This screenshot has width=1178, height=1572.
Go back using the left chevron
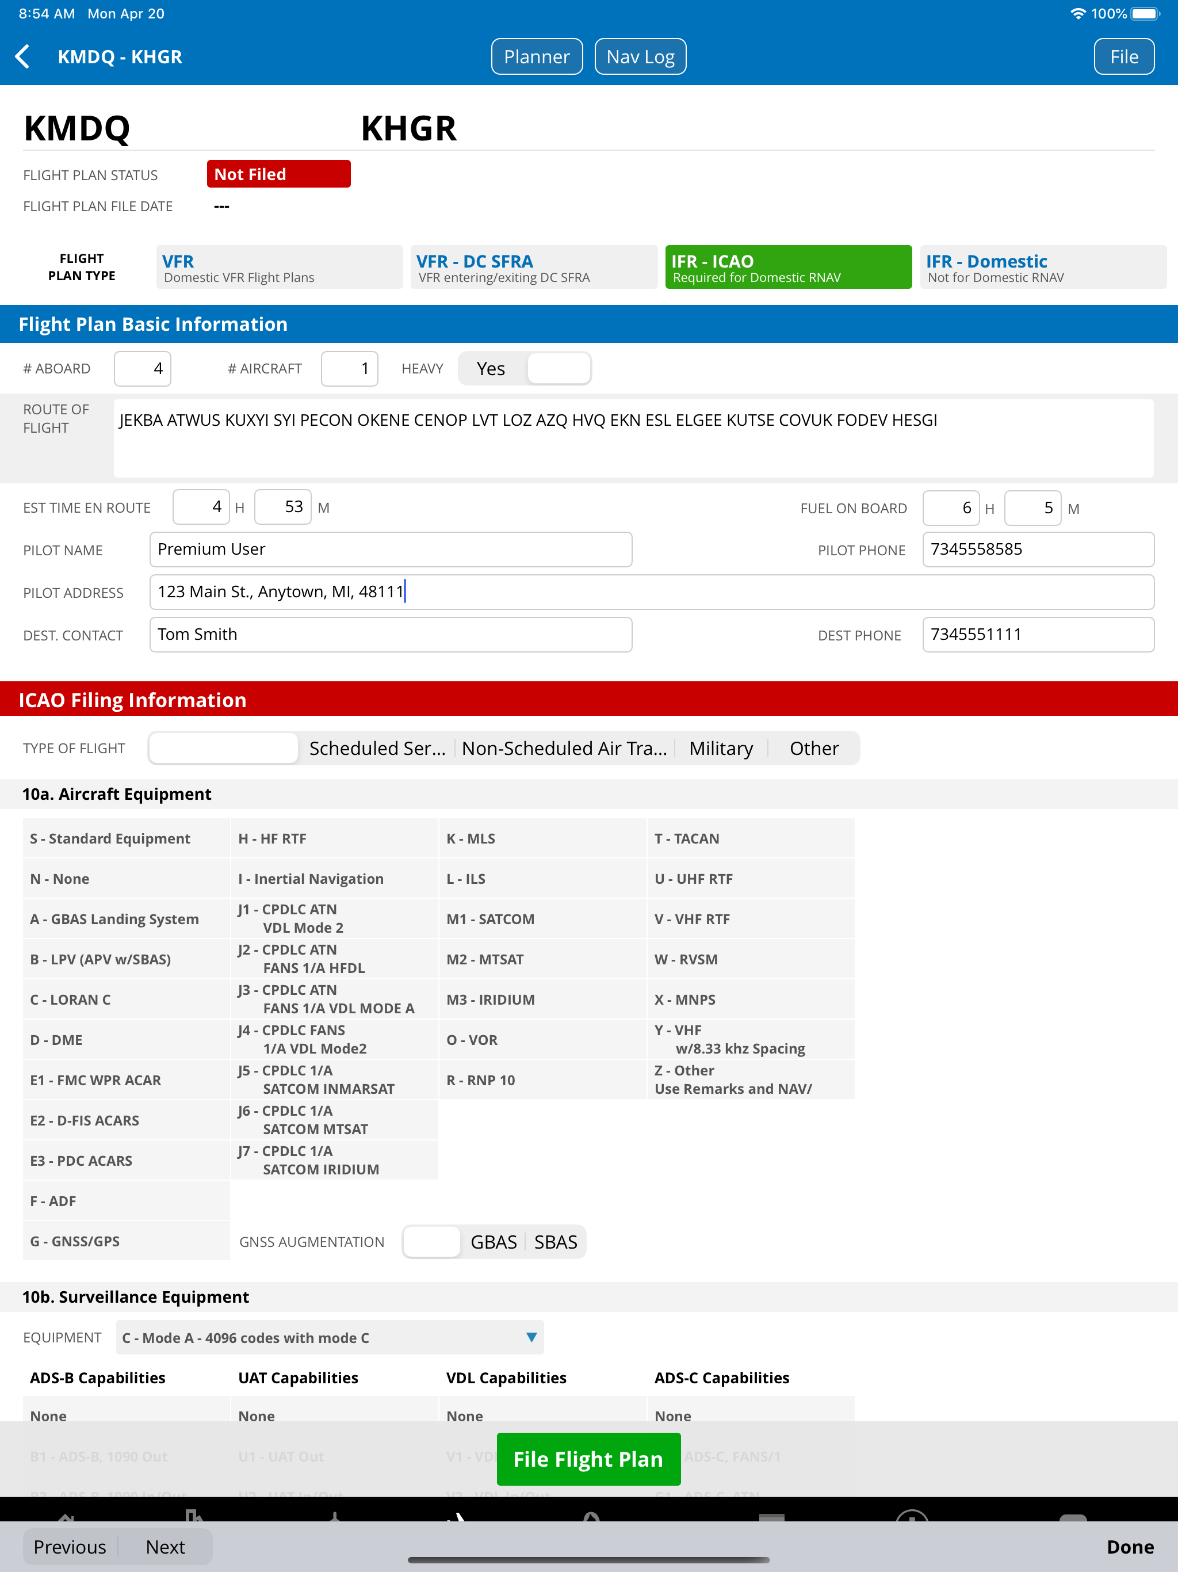tap(23, 56)
